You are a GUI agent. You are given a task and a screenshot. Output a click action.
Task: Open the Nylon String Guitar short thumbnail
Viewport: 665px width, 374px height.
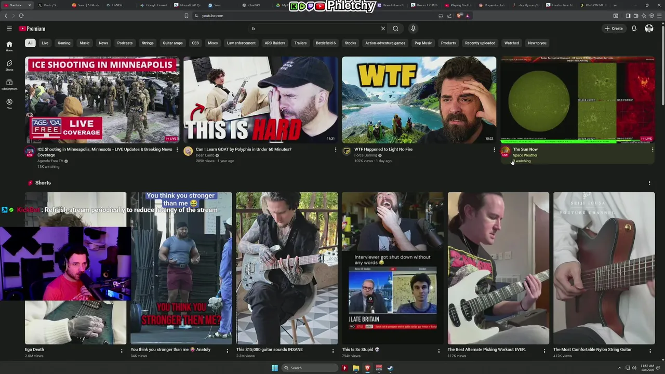(604, 268)
